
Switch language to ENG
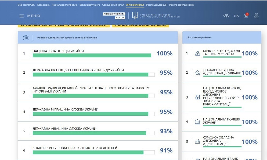[x=236, y=16]
